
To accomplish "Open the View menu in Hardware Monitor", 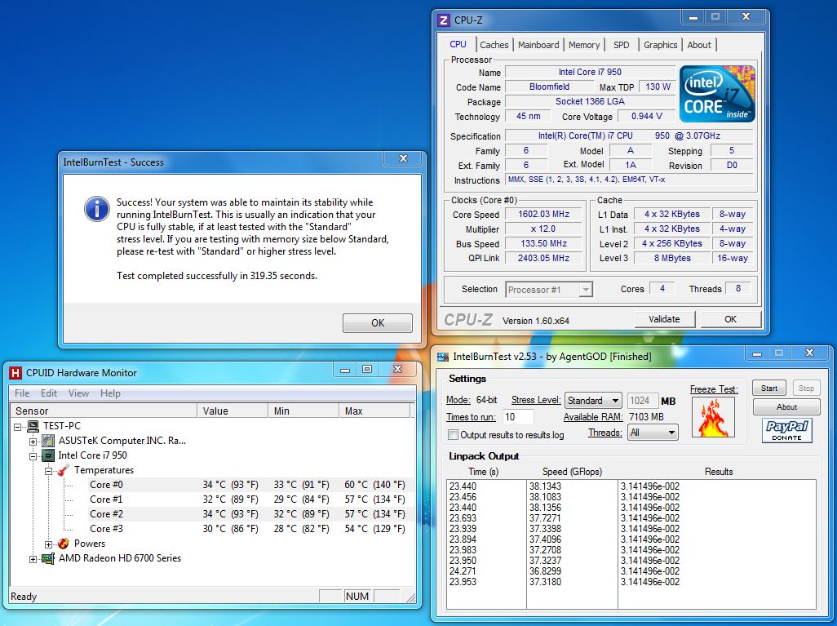I will pos(78,393).
